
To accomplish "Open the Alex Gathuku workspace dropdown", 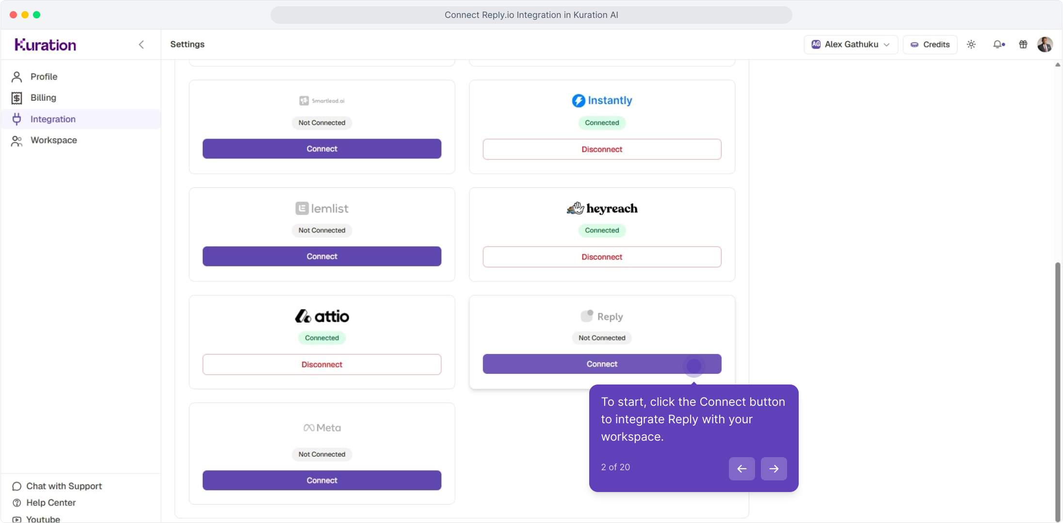I will tap(851, 45).
